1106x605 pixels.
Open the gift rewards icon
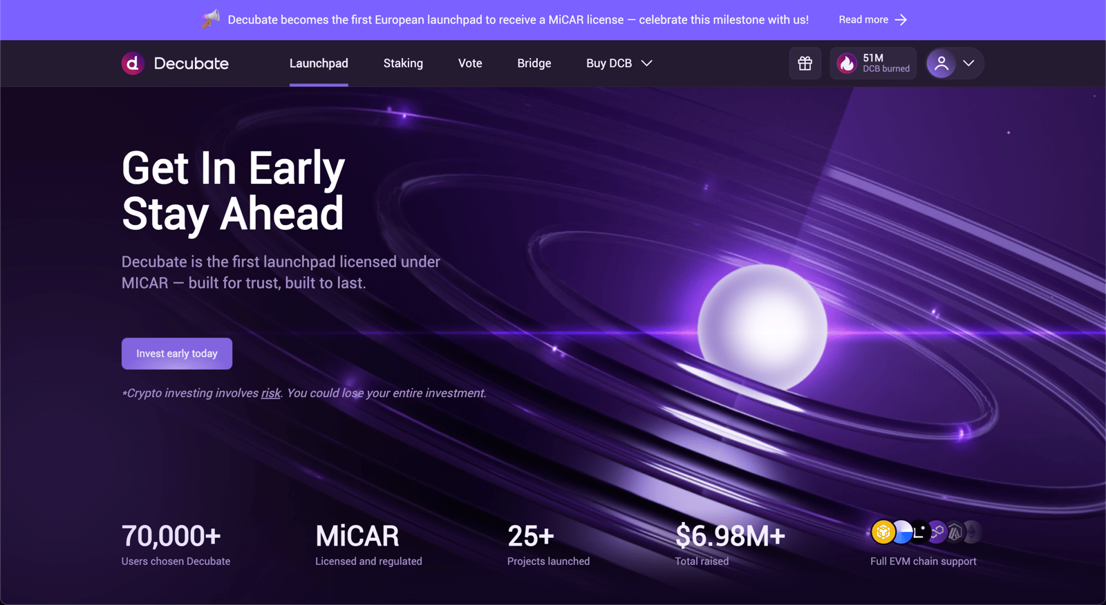coord(805,64)
